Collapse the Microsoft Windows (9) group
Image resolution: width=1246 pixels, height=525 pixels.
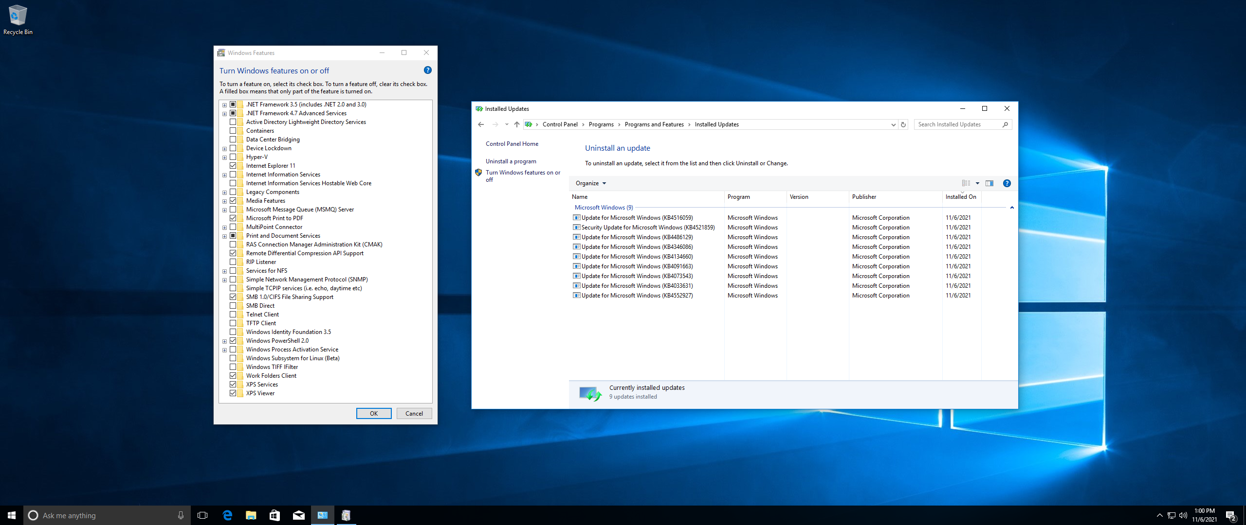[x=1011, y=208]
